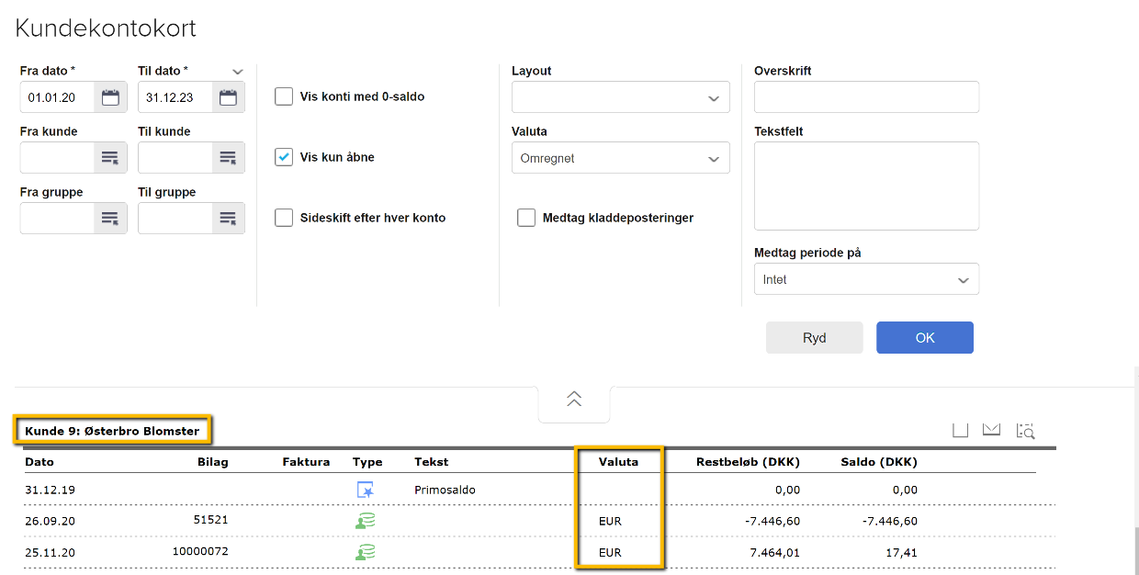Open the Til kunde lookup list
The image size is (1139, 575).
(x=228, y=158)
